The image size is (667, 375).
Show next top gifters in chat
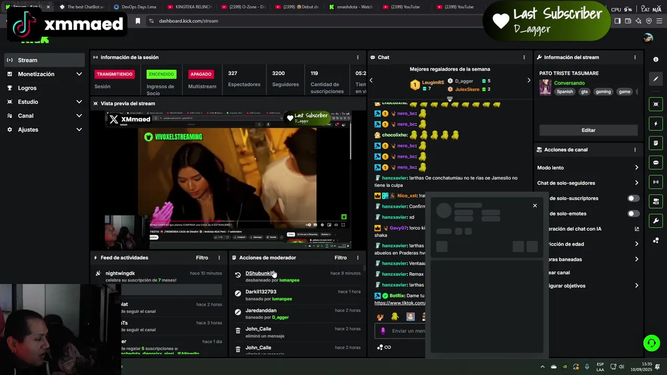[x=528, y=80]
